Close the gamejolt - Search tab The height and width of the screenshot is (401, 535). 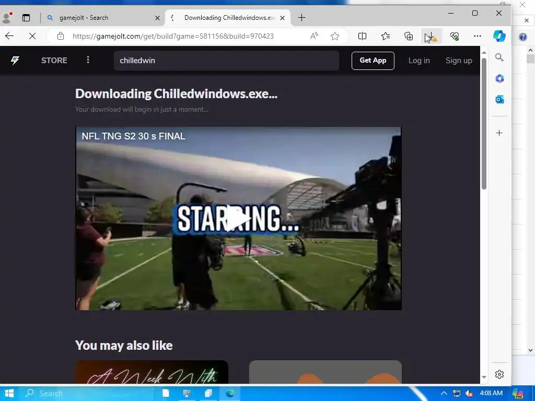pos(157,18)
